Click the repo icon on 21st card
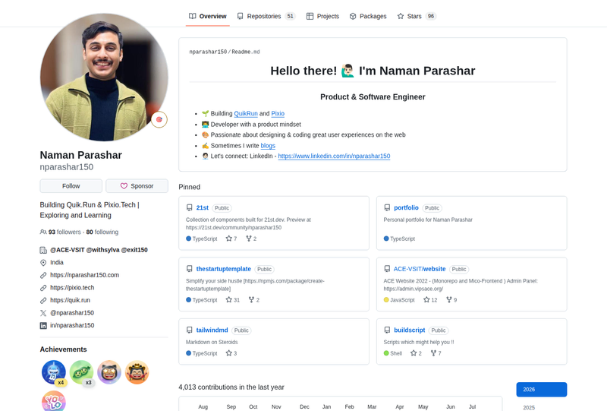Image resolution: width=607 pixels, height=411 pixels. [189, 208]
